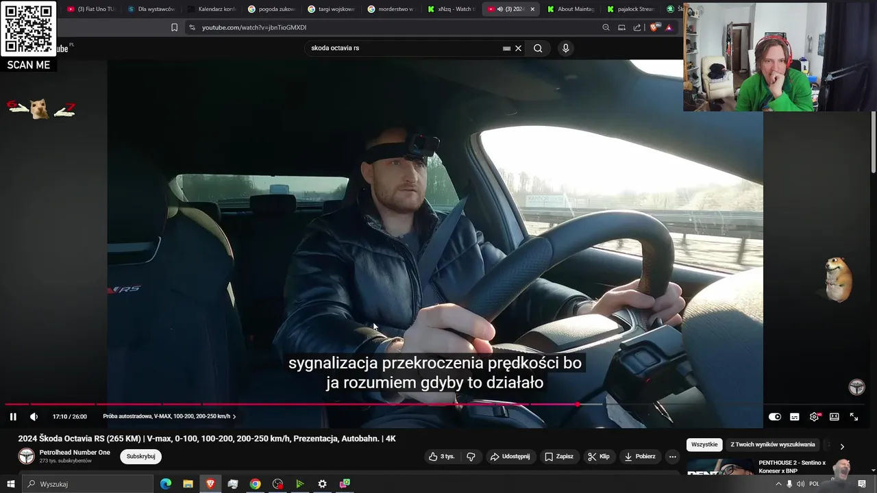
Task: Switch to theater mode view
Action: pos(835,416)
